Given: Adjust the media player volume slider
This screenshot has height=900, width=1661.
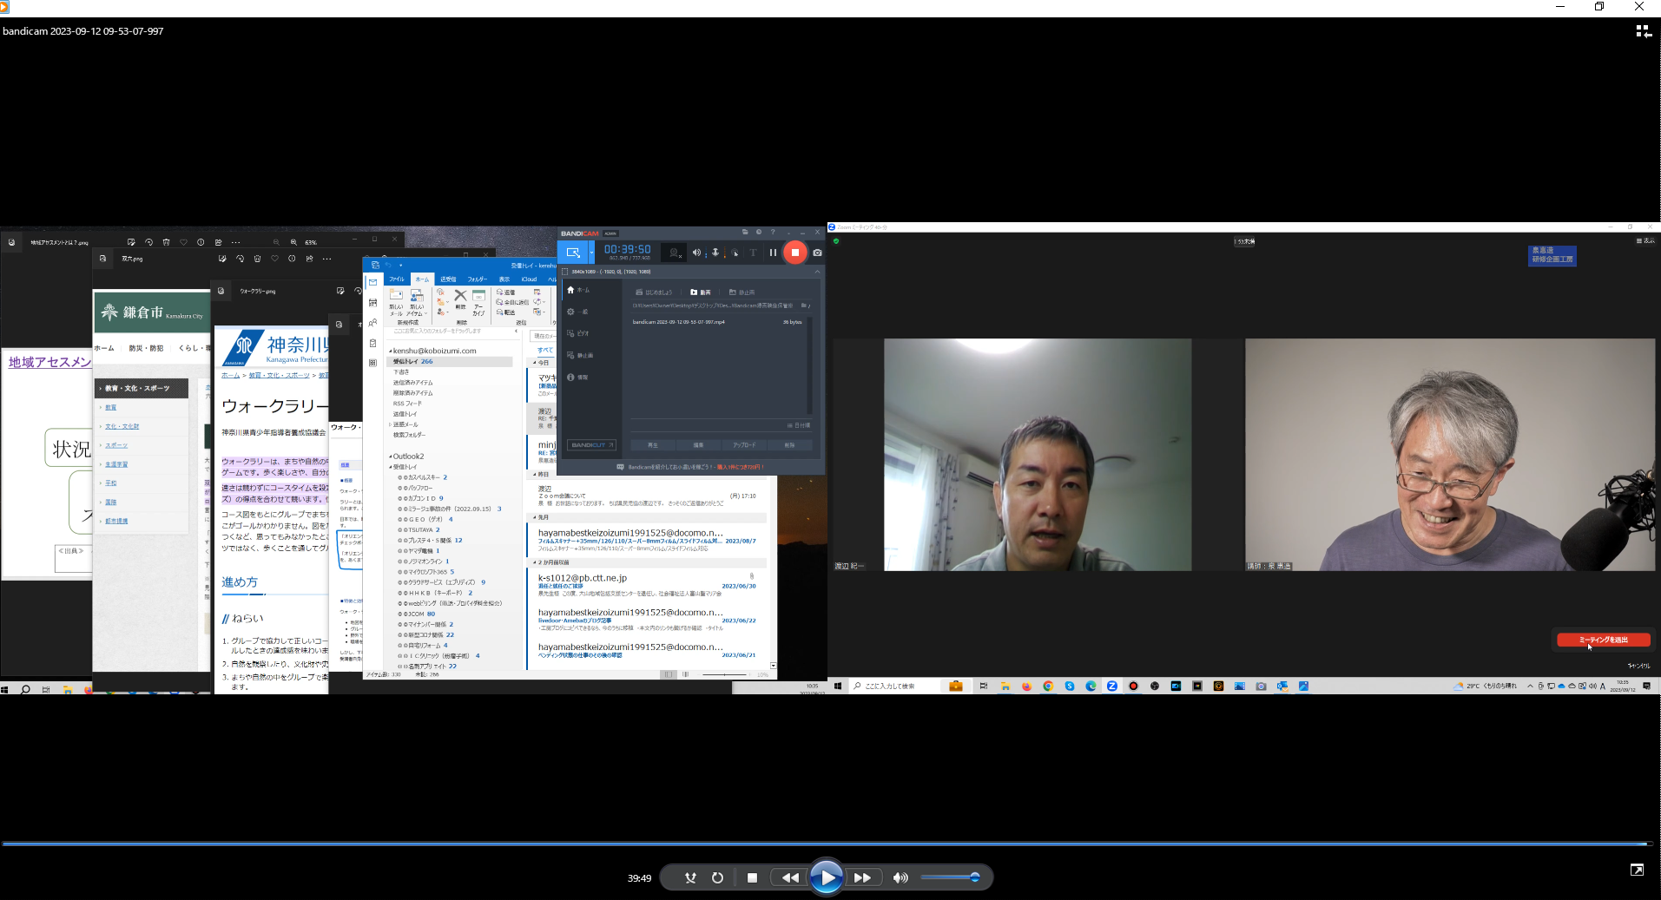Looking at the screenshot, I should tap(951, 877).
